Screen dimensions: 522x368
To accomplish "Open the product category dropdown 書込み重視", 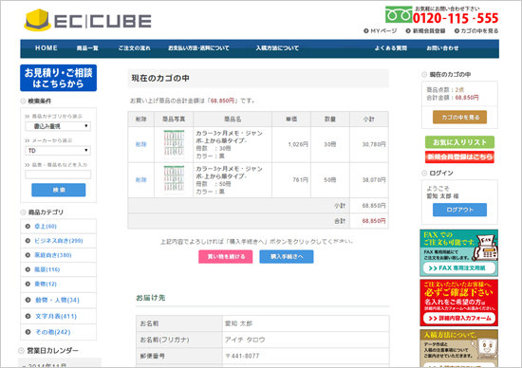I will [58, 126].
